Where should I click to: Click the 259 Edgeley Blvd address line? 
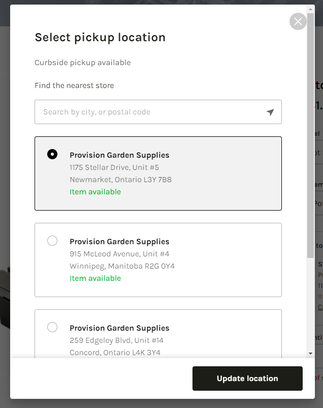[116, 340]
